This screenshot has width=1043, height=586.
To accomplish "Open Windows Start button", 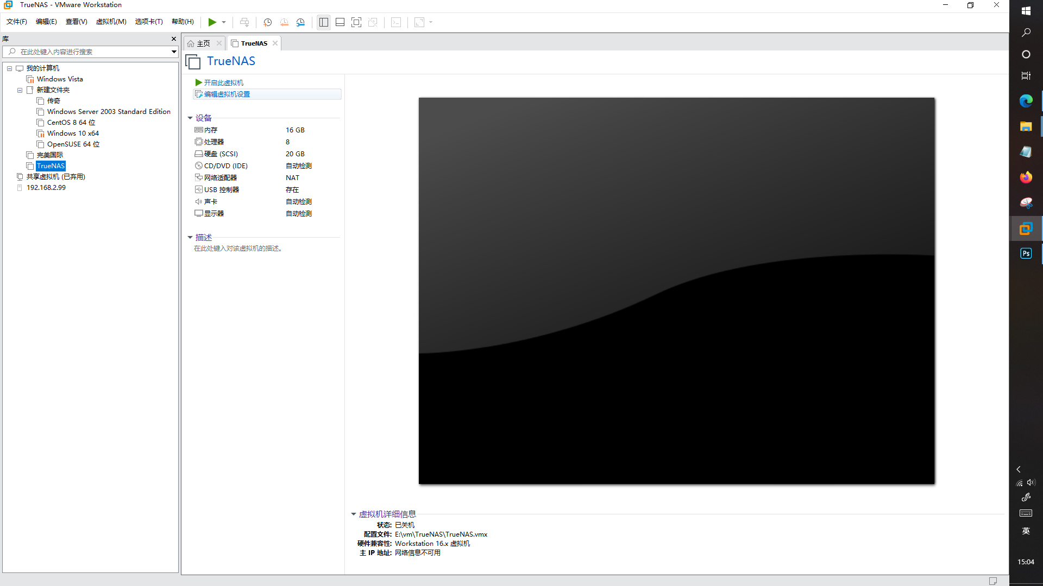I will coord(1026,11).
